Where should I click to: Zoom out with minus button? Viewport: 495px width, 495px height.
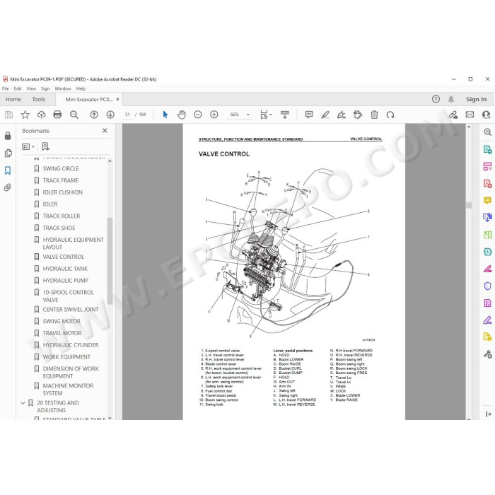[x=197, y=115]
